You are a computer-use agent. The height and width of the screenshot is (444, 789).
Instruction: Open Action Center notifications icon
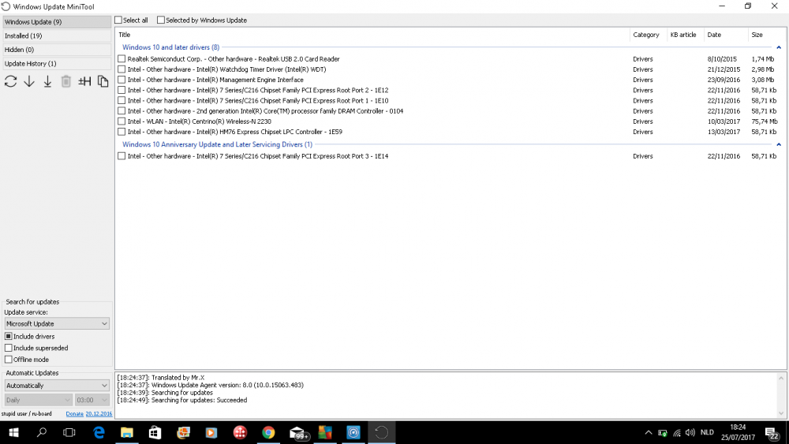(772, 433)
